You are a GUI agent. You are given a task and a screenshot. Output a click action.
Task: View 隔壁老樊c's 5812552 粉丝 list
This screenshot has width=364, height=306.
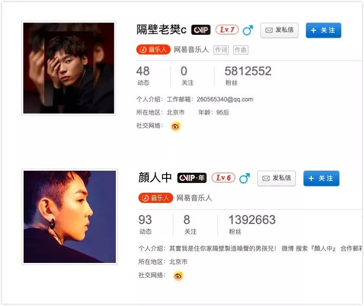point(248,76)
